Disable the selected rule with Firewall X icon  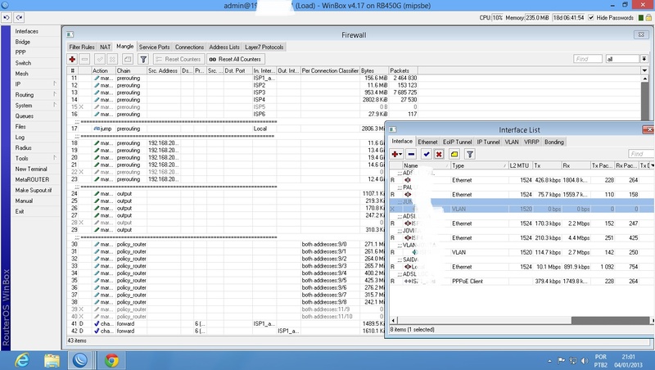[x=112, y=59]
